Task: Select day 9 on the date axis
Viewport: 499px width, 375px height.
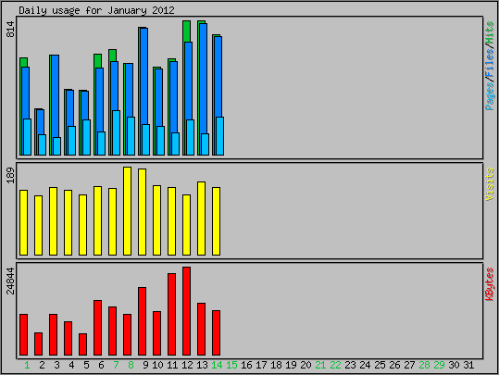Action: tap(145, 365)
